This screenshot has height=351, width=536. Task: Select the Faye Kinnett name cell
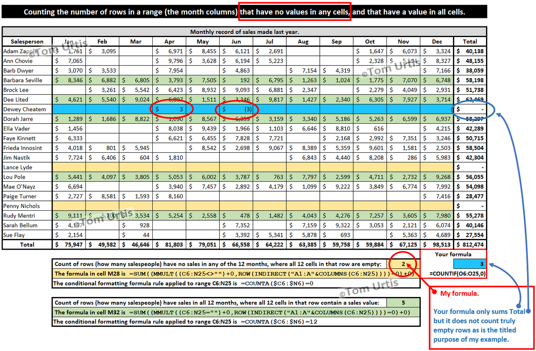pyautogui.click(x=27, y=138)
